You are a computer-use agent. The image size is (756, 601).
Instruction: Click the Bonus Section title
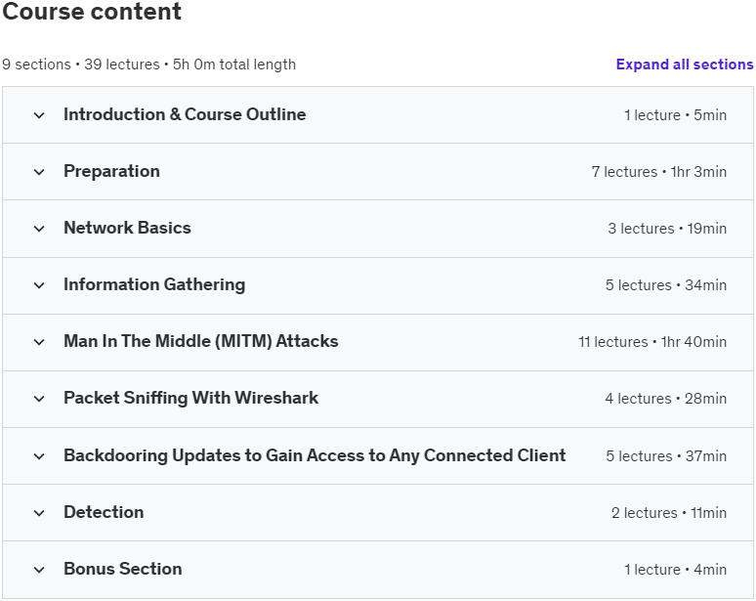[123, 569]
